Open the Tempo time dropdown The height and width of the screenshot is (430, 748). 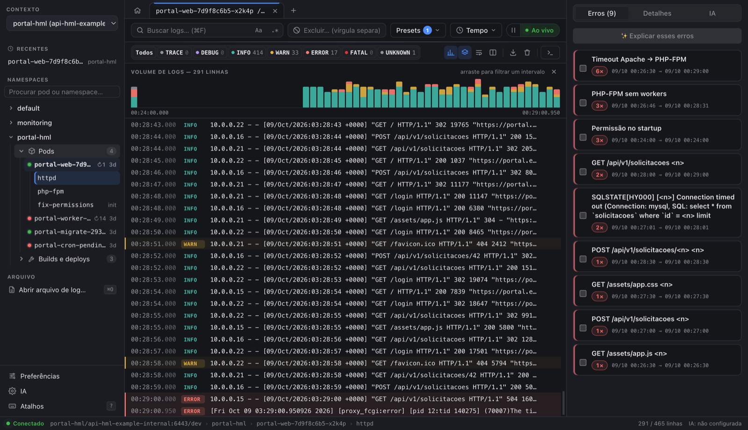(x=476, y=30)
